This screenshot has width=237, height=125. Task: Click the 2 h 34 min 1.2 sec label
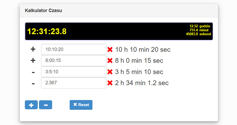[142, 83]
